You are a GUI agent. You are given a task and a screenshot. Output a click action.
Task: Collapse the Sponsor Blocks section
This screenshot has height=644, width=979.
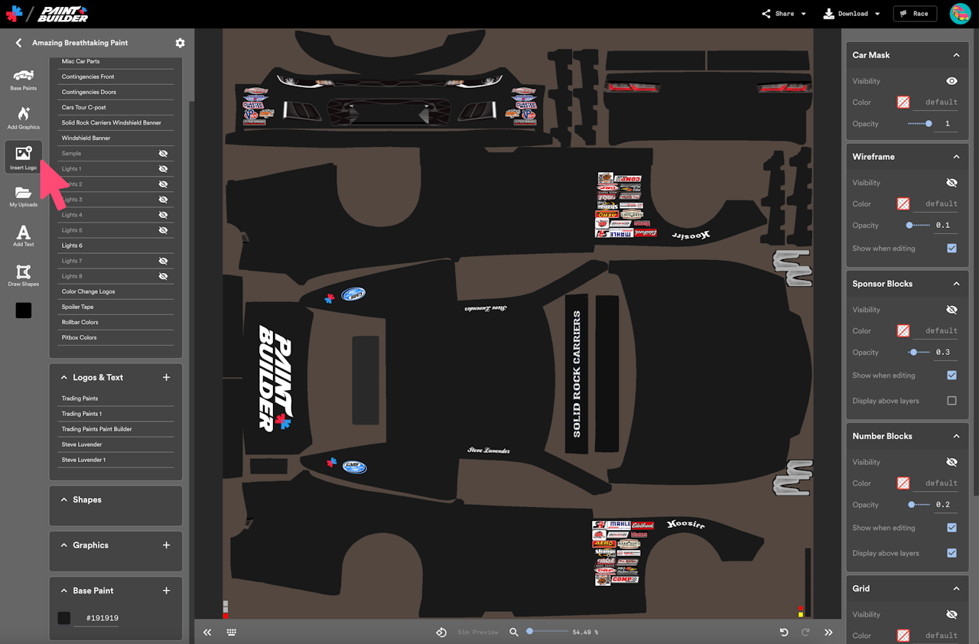(956, 284)
